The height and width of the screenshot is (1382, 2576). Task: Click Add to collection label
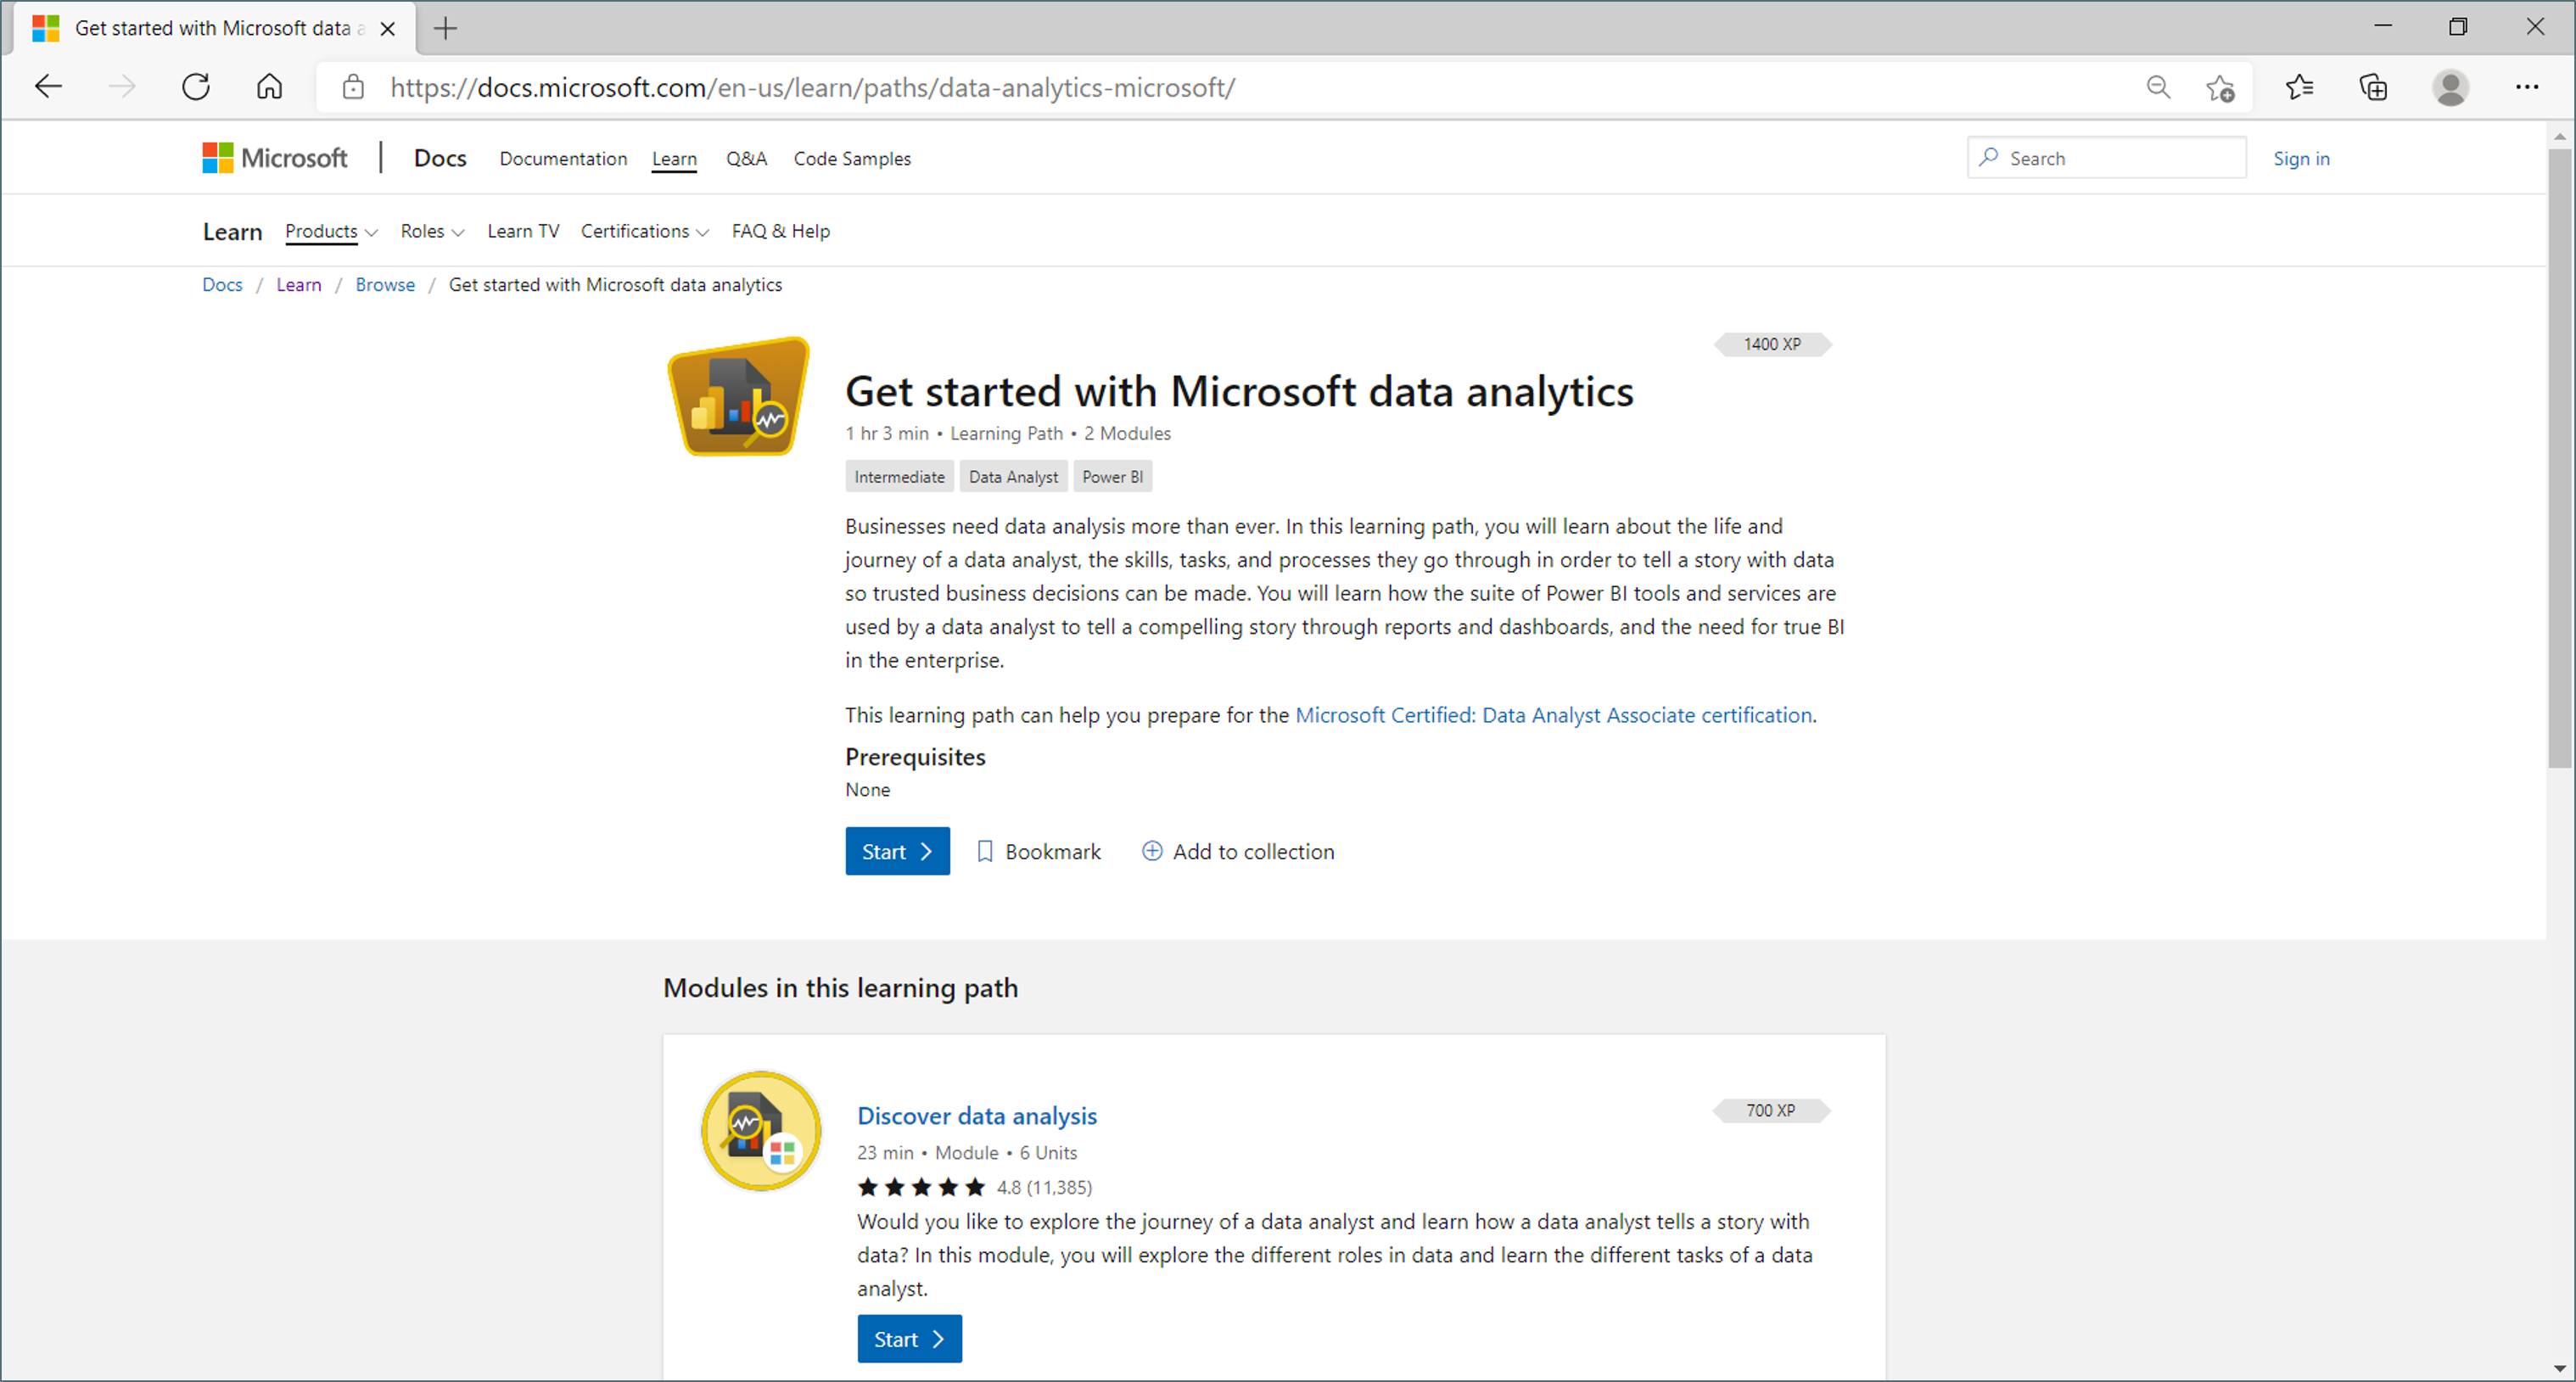pyautogui.click(x=1253, y=851)
